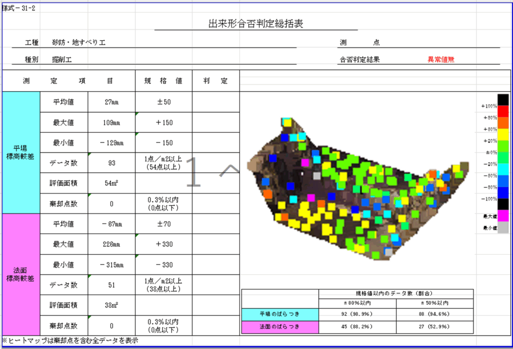Click the gray 最小値 legend swatch
The width and height of the screenshot is (513, 349).
coord(503,227)
